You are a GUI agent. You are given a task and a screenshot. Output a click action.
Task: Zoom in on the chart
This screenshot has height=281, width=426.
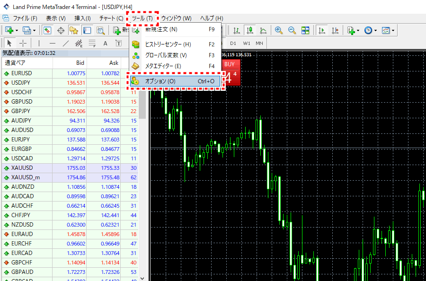point(279,30)
